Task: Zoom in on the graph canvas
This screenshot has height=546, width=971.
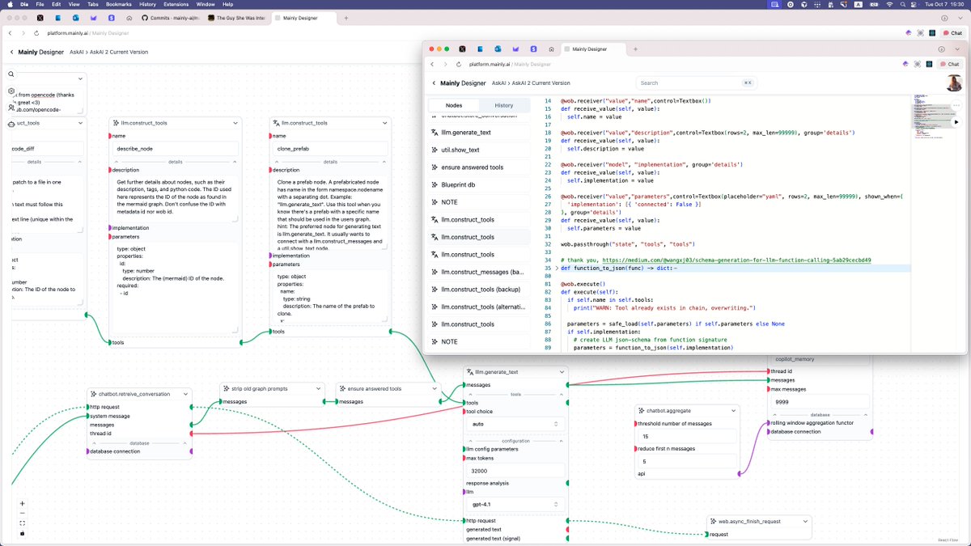Action: (22, 503)
